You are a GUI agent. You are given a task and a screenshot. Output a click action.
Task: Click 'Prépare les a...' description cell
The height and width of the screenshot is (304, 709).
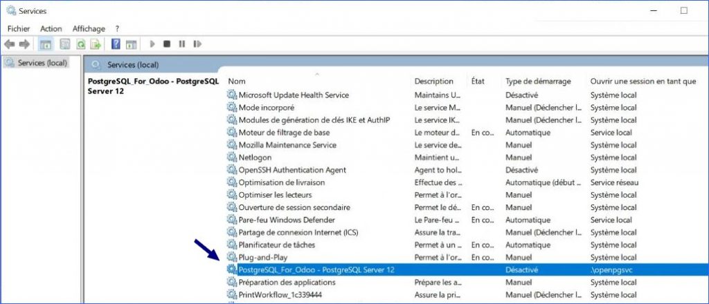pyautogui.click(x=438, y=283)
